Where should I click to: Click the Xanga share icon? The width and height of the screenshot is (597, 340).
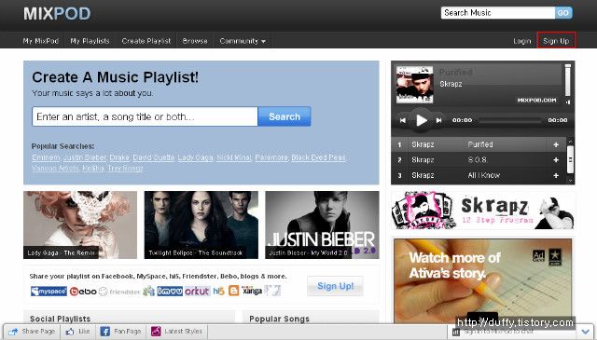point(252,291)
